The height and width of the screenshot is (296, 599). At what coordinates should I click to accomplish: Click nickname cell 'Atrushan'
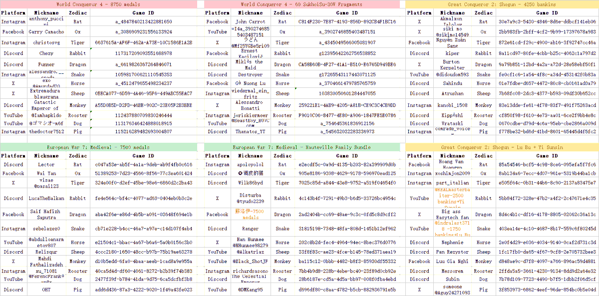pyautogui.click(x=452, y=93)
